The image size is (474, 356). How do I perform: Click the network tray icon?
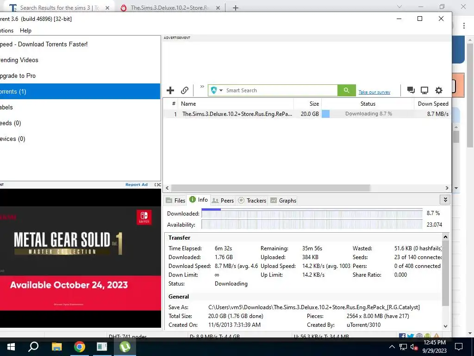[403, 347]
